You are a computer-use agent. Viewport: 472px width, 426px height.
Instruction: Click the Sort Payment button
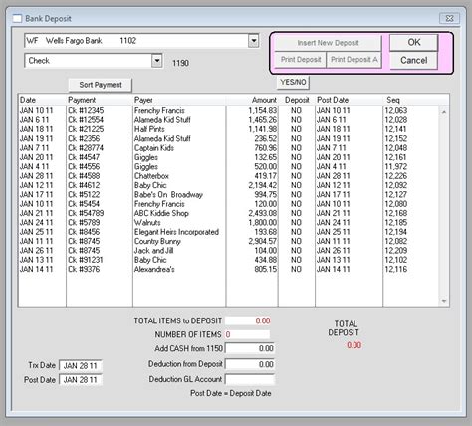(x=101, y=85)
